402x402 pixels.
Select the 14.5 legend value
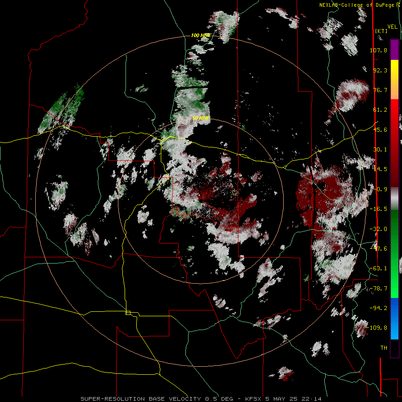click(380, 169)
